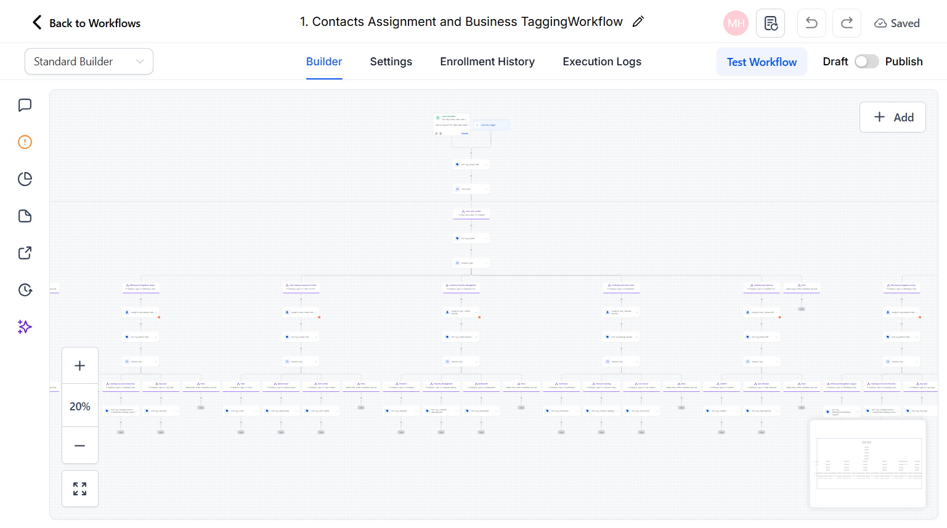Switch to the Builder tab
The height and width of the screenshot is (528, 947).
click(x=324, y=62)
